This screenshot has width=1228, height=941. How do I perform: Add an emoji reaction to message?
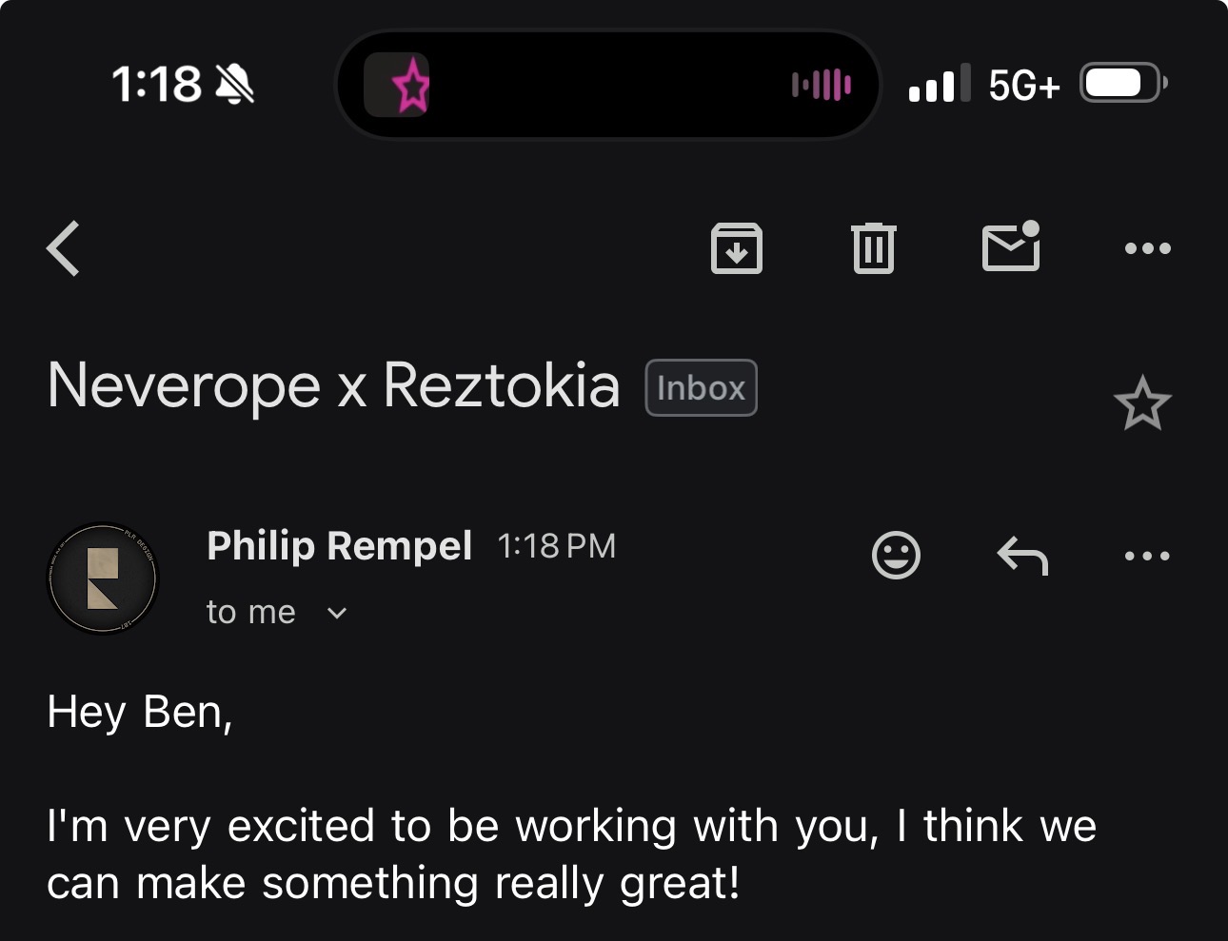pyautogui.click(x=896, y=555)
